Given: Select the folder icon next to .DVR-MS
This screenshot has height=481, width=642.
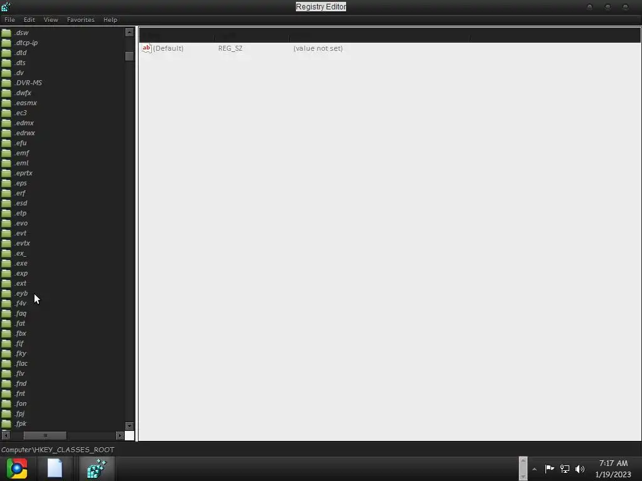Looking at the screenshot, I should (x=6, y=83).
